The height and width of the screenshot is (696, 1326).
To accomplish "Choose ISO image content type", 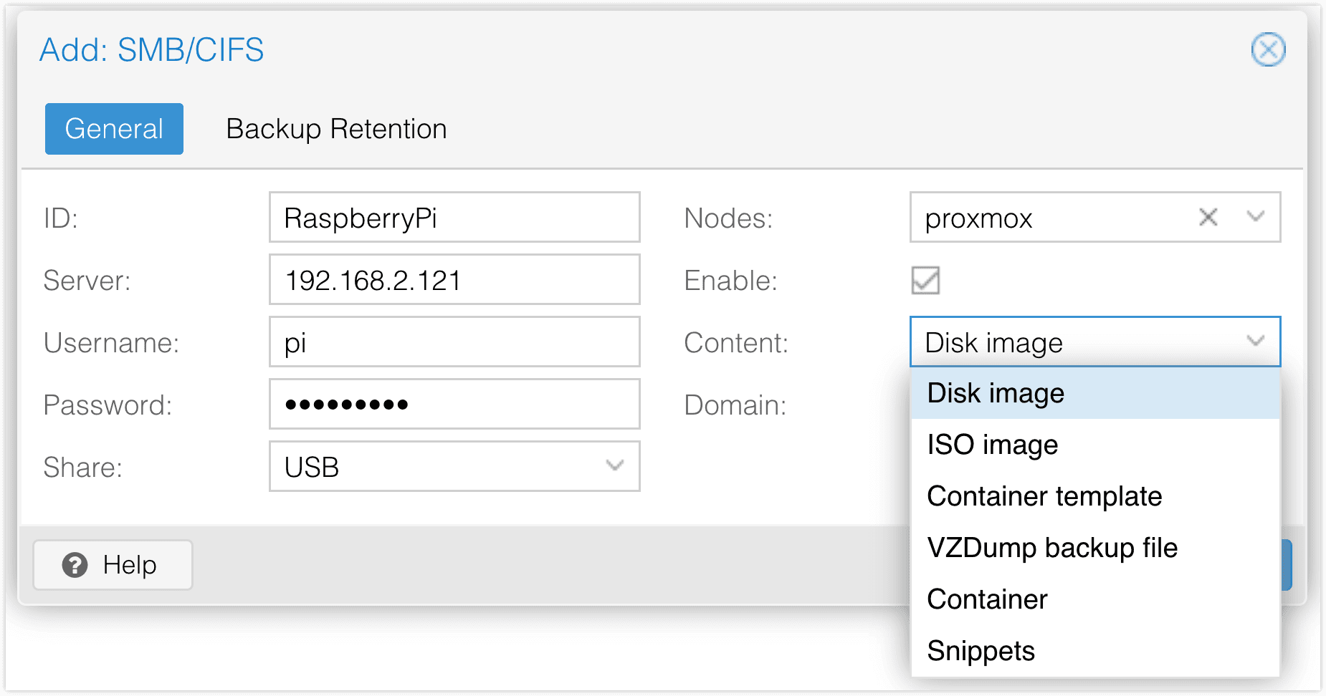I will tap(993, 445).
